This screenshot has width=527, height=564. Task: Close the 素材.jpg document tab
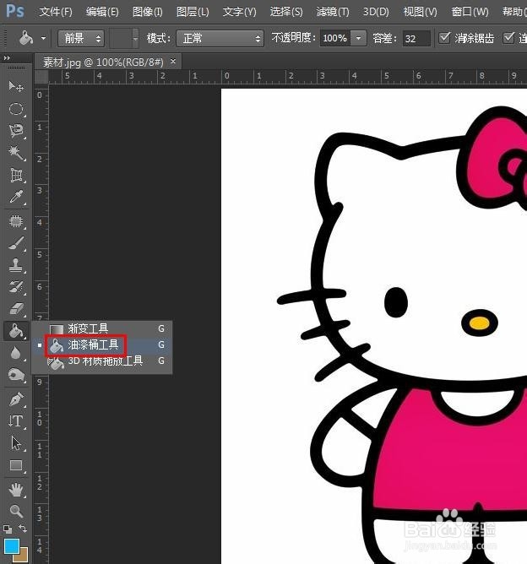pyautogui.click(x=173, y=62)
